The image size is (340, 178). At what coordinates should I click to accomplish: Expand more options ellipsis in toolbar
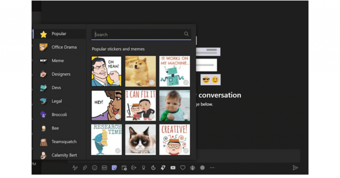pos(212,168)
